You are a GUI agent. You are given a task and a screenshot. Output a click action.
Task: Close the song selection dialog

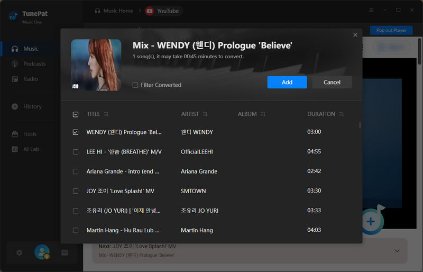coord(355,35)
